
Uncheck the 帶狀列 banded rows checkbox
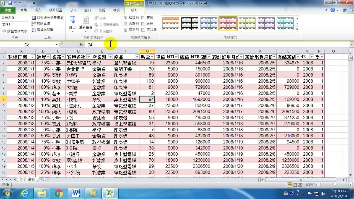[x=126, y=30]
